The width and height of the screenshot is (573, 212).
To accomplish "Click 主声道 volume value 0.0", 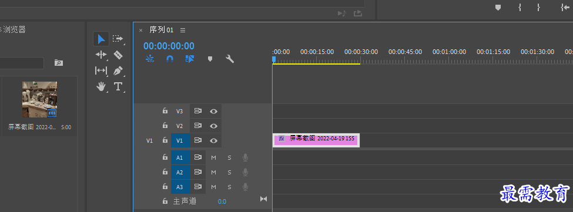I will click(222, 201).
